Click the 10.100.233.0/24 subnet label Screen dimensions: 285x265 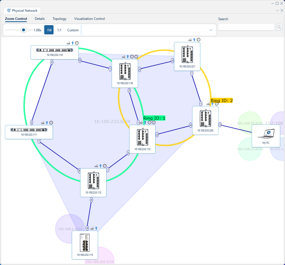click(112, 121)
